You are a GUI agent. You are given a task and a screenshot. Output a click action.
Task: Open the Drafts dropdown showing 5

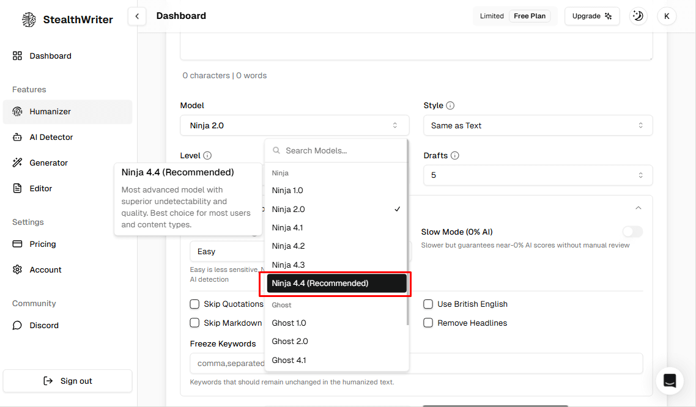point(538,175)
